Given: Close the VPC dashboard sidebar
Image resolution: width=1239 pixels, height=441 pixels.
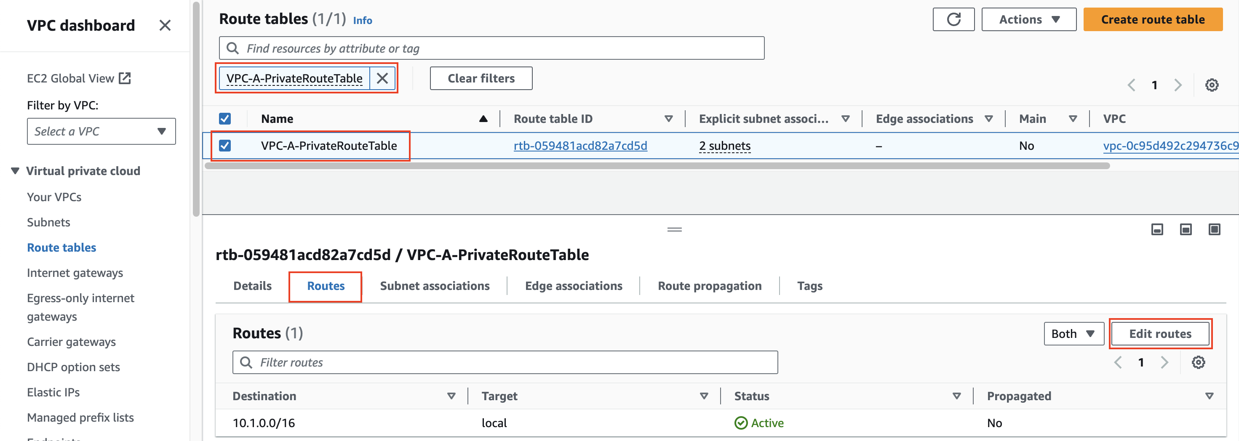Looking at the screenshot, I should [x=165, y=25].
